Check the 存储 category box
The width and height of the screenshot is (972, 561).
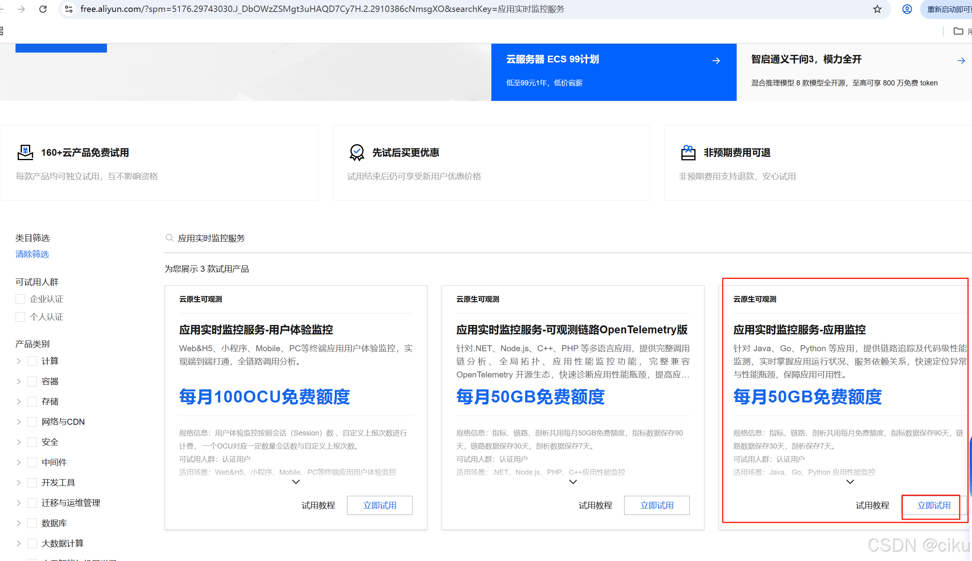pos(32,402)
